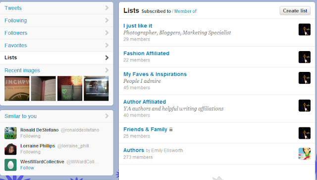The height and width of the screenshot is (180, 317).
Task: Follow WestWardCollective via the Follow link
Action: 27,168
